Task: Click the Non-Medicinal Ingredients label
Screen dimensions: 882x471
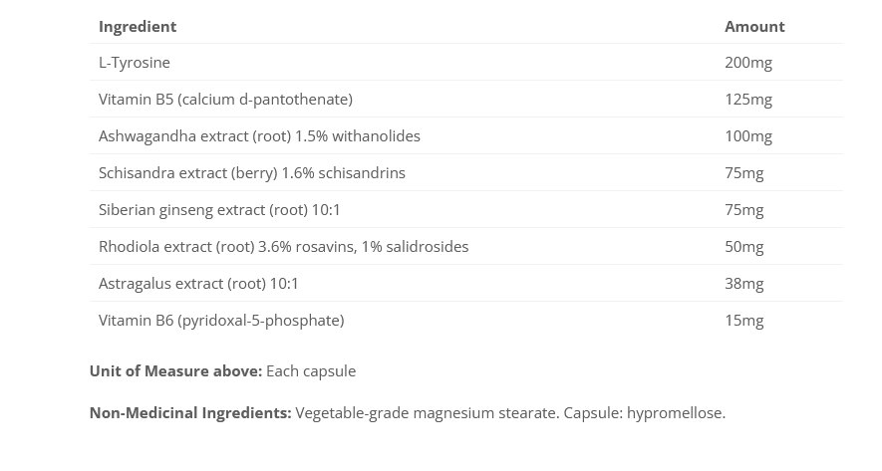Action: click(190, 413)
